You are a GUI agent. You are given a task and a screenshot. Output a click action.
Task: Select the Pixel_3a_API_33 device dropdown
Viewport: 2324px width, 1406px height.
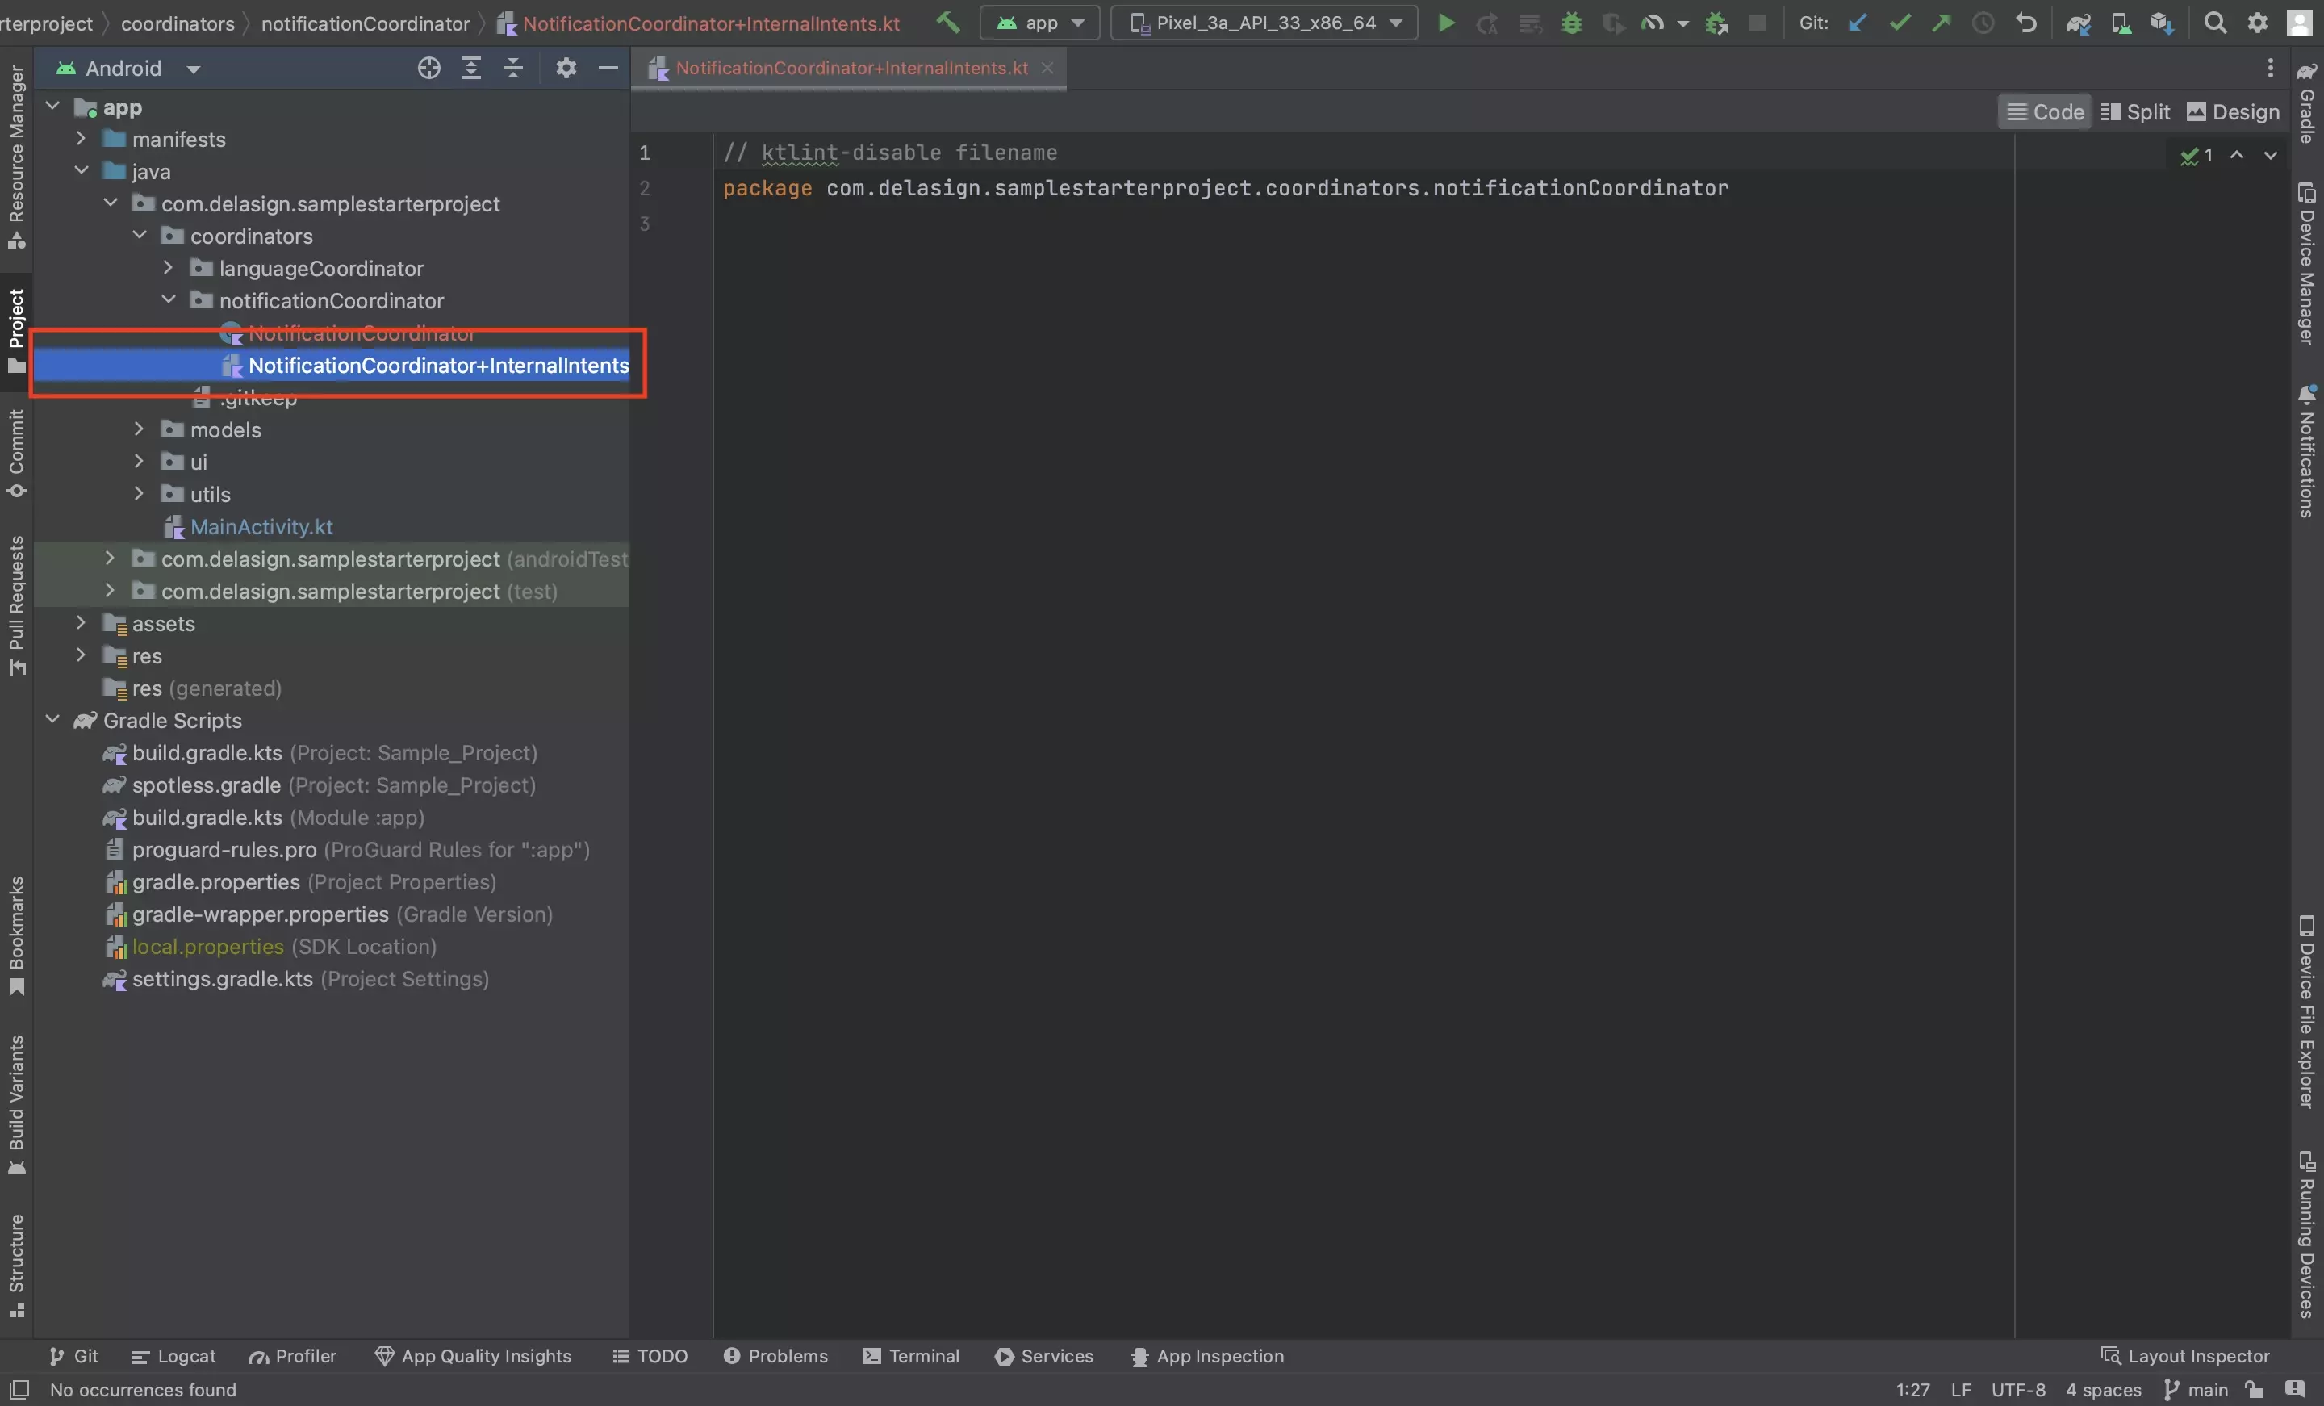pyautogui.click(x=1265, y=22)
